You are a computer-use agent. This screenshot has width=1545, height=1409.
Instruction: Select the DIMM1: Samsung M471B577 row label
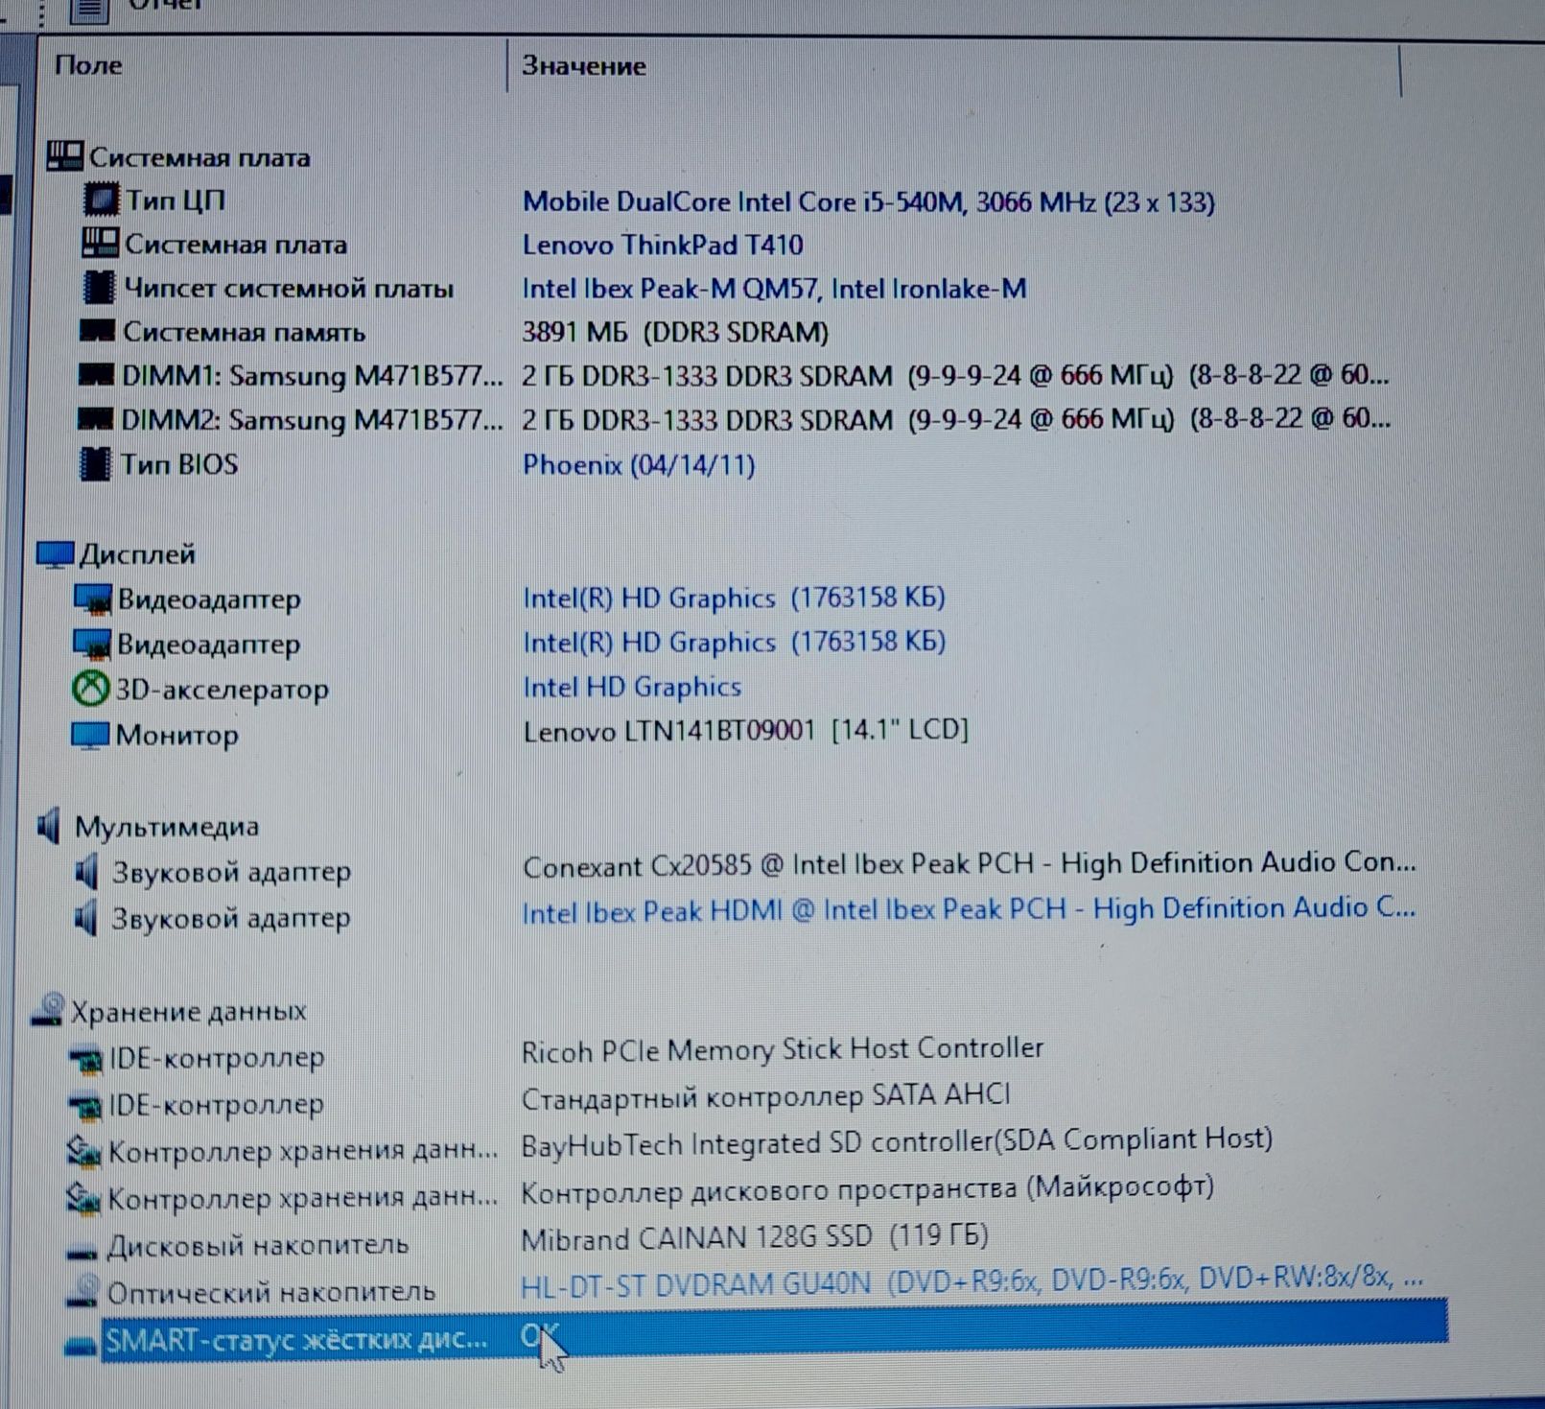(312, 375)
